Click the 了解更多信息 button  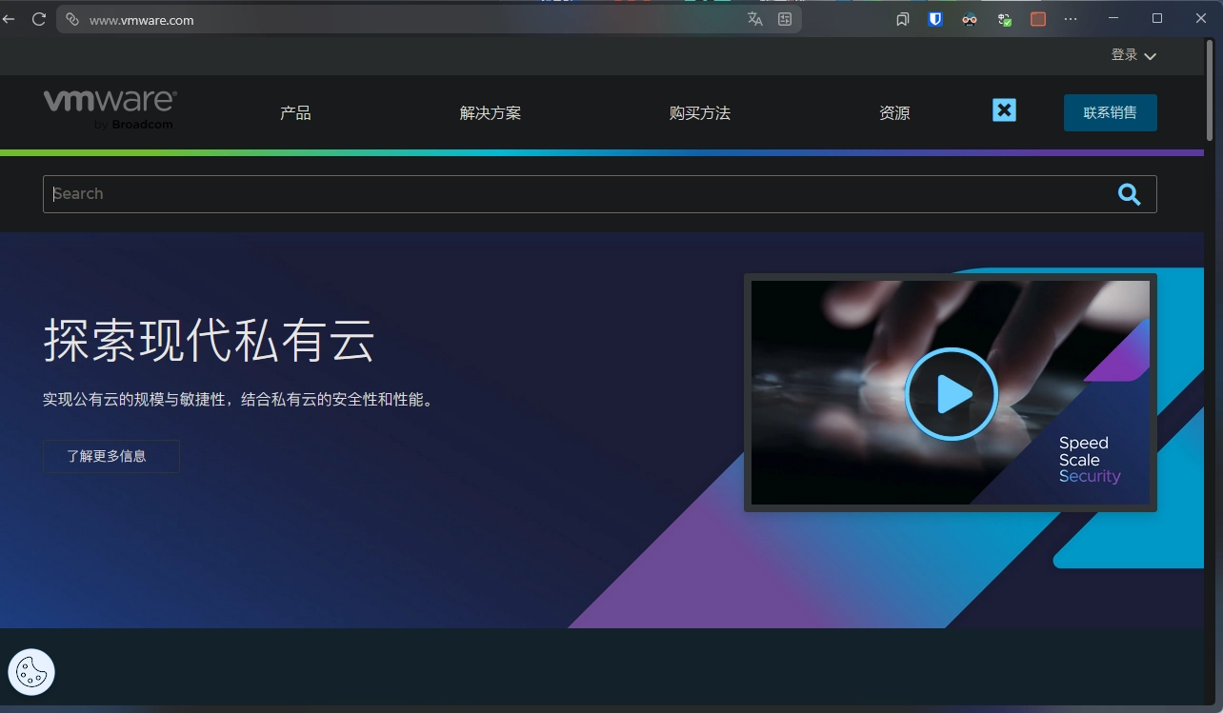tap(110, 456)
